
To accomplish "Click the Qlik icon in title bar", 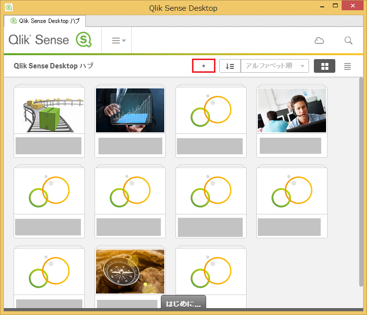I will 9,7.
